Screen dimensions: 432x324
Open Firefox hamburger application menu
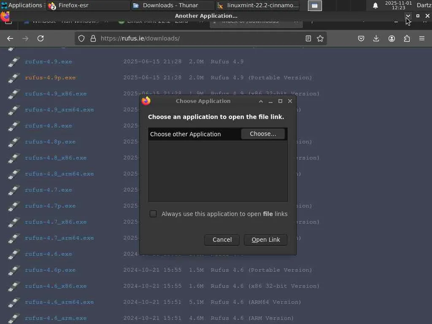click(422, 38)
